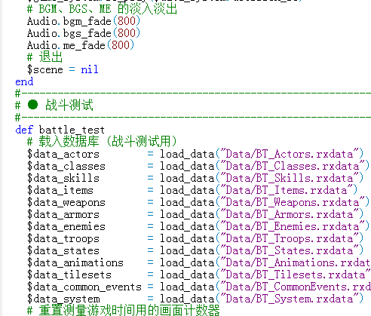Click load_data on the $data_actors line
This screenshot has width=371, height=316.
click(x=187, y=154)
